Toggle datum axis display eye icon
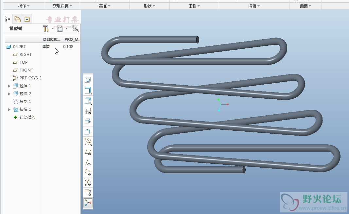This screenshot has width=349, height=214. click(x=88, y=162)
